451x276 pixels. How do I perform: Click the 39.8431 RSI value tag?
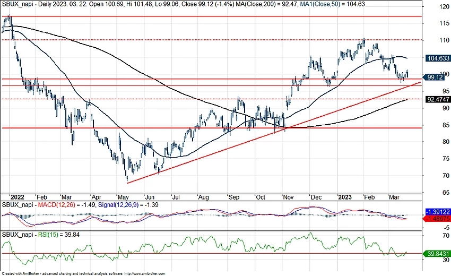point(437,254)
